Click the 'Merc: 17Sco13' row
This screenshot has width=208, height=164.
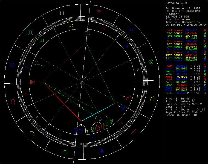click(x=186, y=71)
